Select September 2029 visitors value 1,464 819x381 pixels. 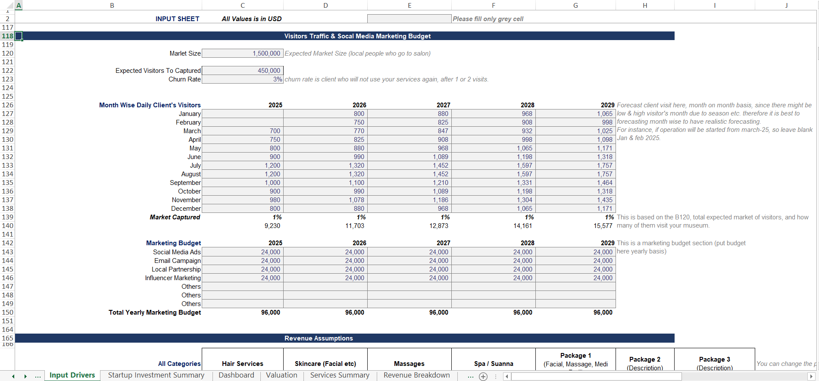click(575, 183)
